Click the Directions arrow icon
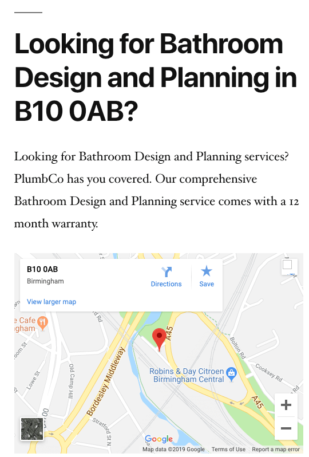309x457 pixels. point(167,271)
